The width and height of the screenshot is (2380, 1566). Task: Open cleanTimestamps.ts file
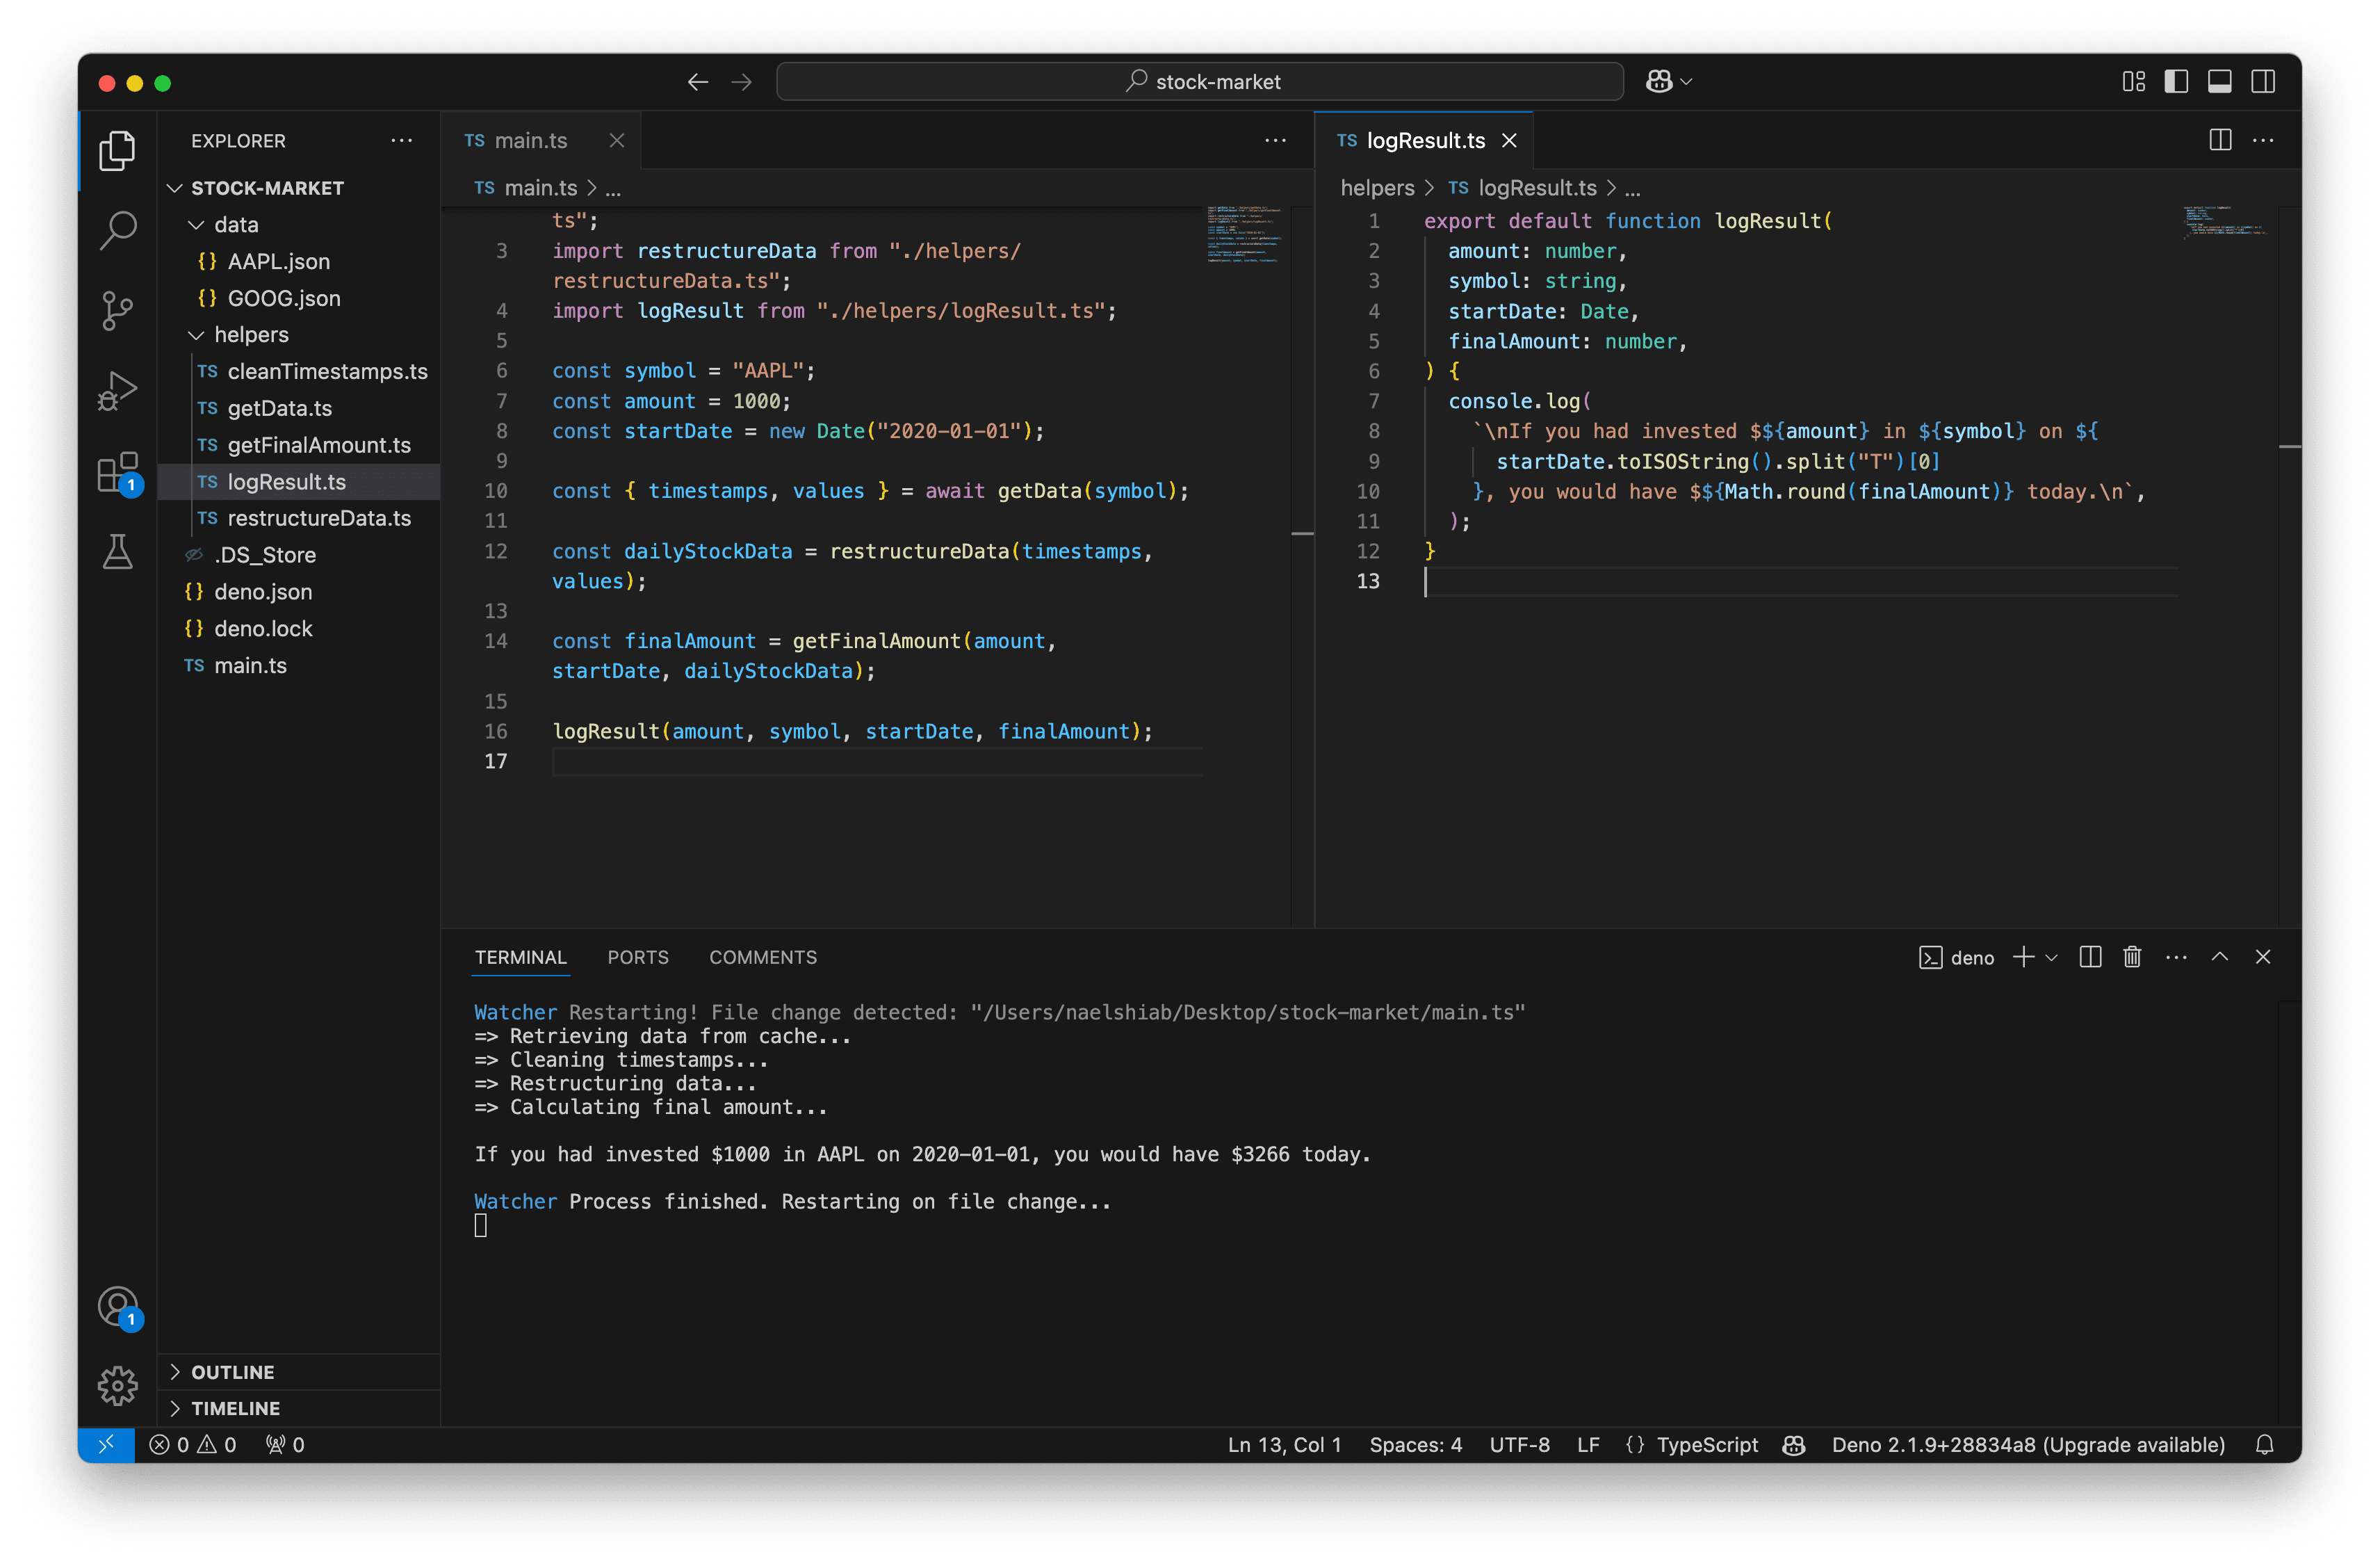(299, 371)
